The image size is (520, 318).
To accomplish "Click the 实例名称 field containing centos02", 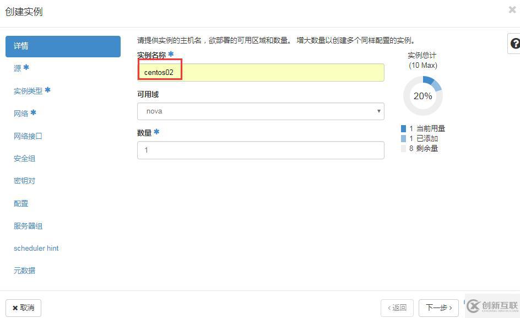I will [x=261, y=72].
